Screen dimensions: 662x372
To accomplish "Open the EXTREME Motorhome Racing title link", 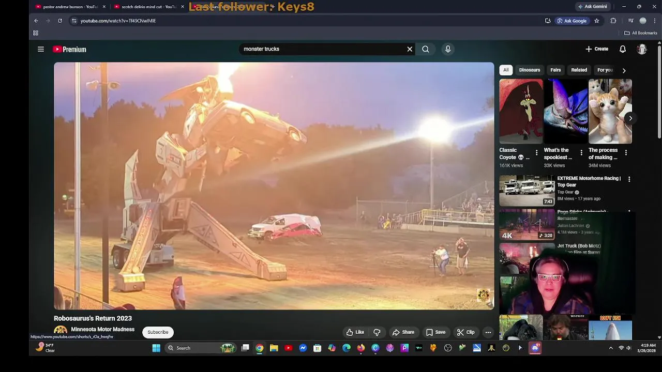I will (589, 181).
